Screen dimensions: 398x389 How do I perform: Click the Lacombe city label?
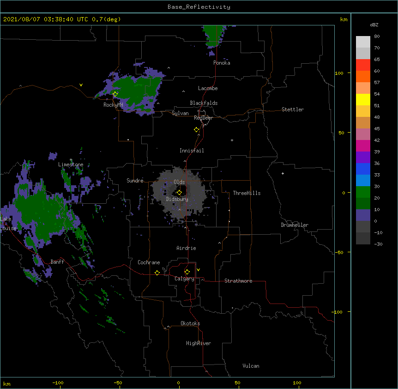tap(208, 88)
